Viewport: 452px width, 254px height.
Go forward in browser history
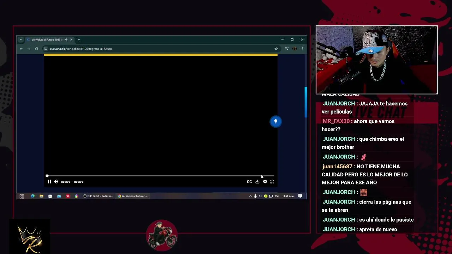pos(29,49)
